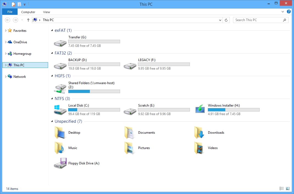294x194 pixels.
Task: Click the Back navigation button
Action: coord(7,20)
